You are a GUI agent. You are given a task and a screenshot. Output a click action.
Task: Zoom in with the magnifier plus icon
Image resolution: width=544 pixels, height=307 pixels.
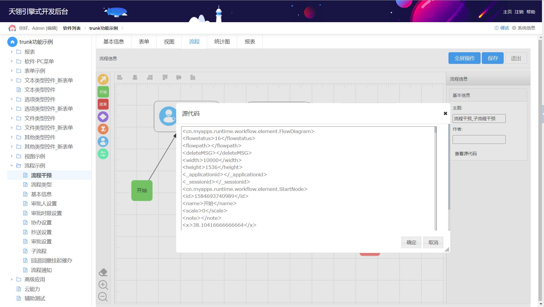(x=103, y=285)
